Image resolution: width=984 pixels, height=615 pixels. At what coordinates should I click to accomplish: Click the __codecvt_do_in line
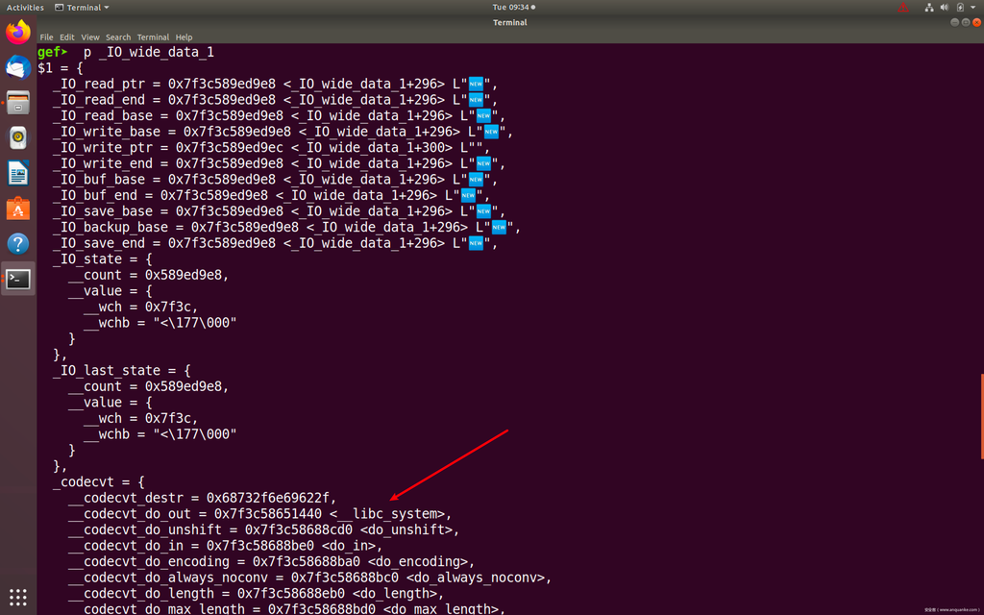point(226,546)
